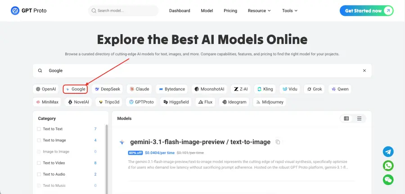Filter models by OpenAI
The width and height of the screenshot is (405, 194).
click(46, 89)
